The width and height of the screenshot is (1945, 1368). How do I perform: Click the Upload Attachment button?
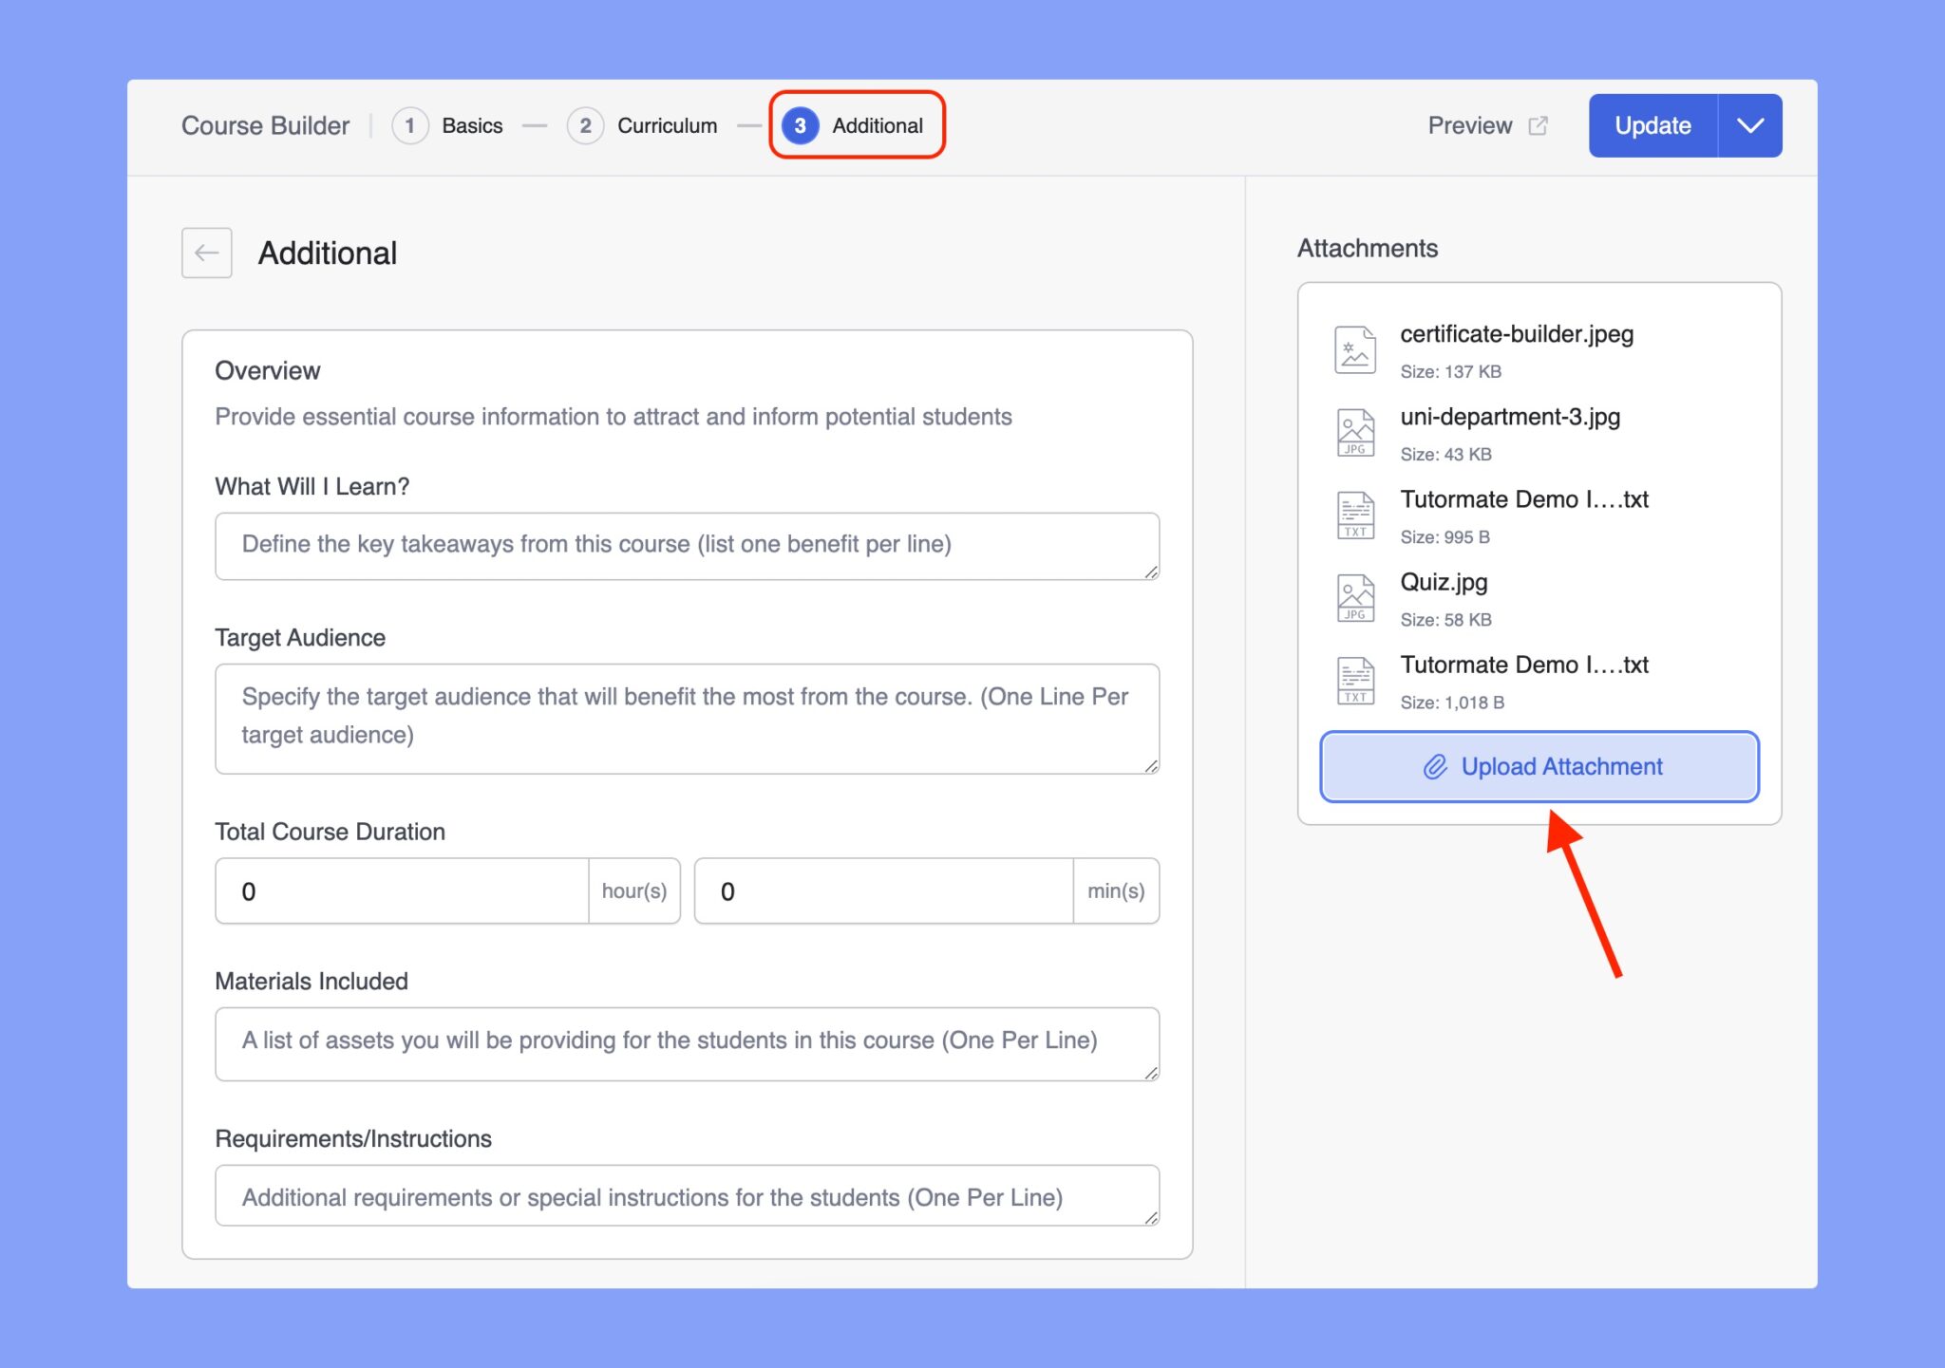[1539, 766]
